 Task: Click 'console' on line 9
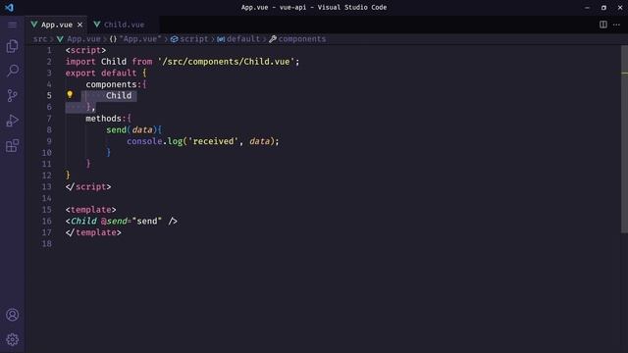(144, 141)
